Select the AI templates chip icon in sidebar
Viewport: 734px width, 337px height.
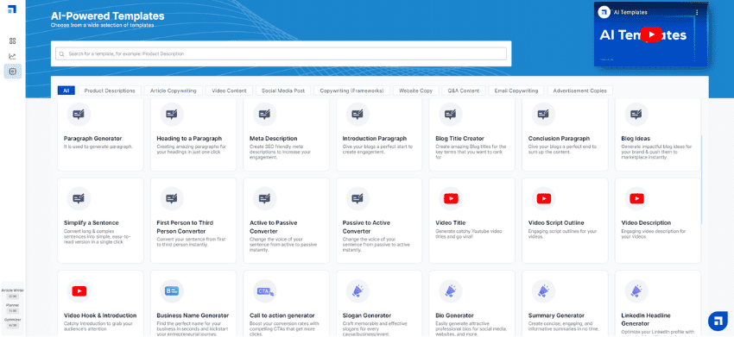(13, 72)
